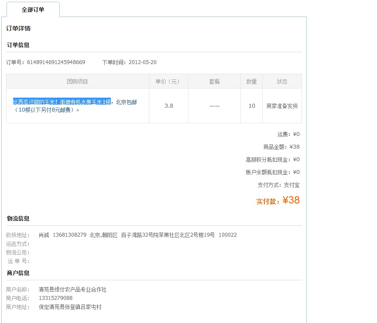
Task: Click the 商品金额 ¥38 line
Action: [282, 147]
